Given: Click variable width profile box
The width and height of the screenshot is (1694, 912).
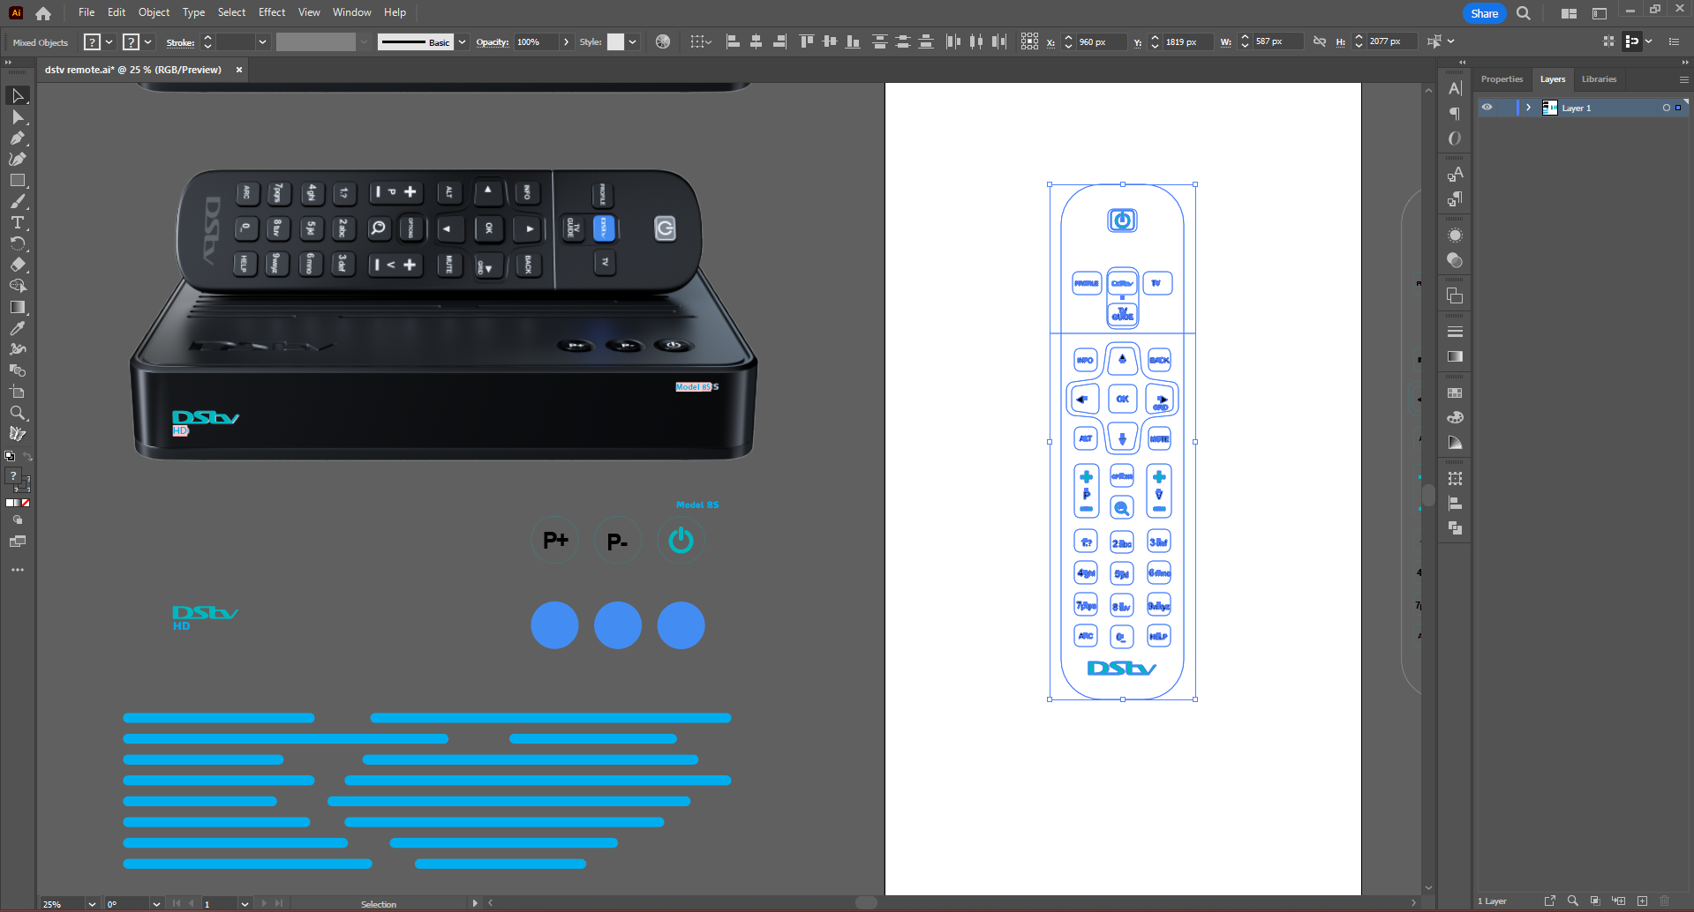Looking at the screenshot, I should pos(315,41).
